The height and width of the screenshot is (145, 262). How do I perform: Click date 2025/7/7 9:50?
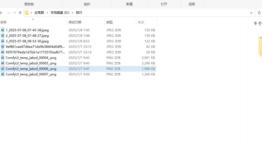pos(79,74)
